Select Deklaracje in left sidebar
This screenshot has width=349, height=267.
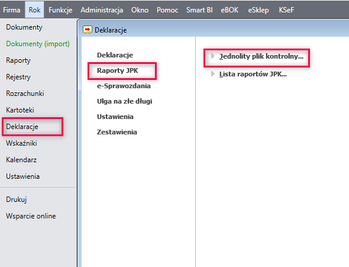22,127
